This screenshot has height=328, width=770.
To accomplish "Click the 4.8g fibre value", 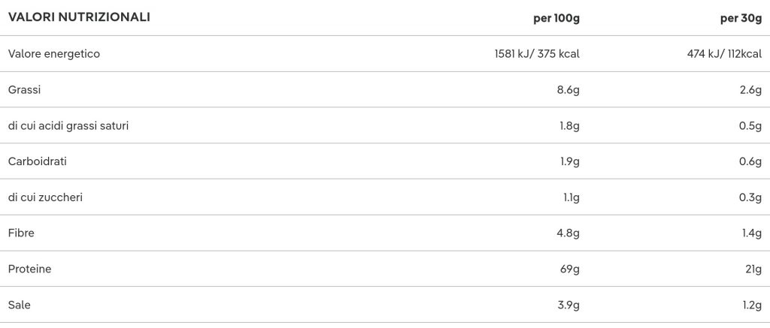I will 568,233.
